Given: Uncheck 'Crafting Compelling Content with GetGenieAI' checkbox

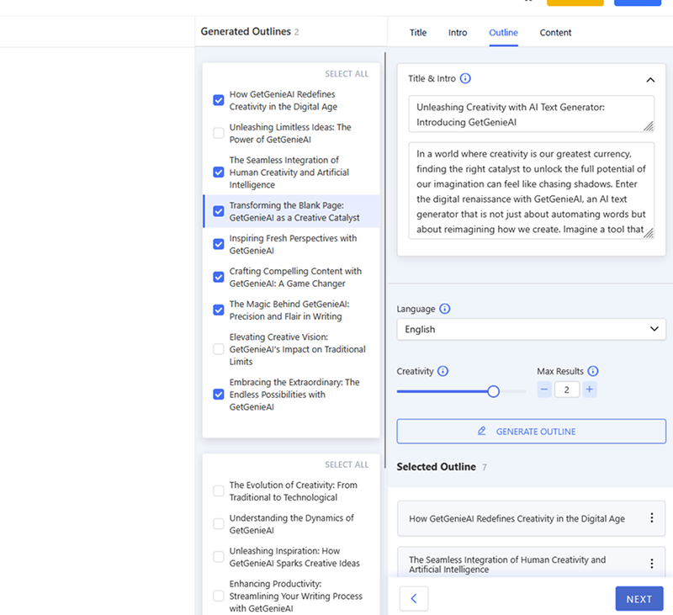Looking at the screenshot, I should pos(219,278).
